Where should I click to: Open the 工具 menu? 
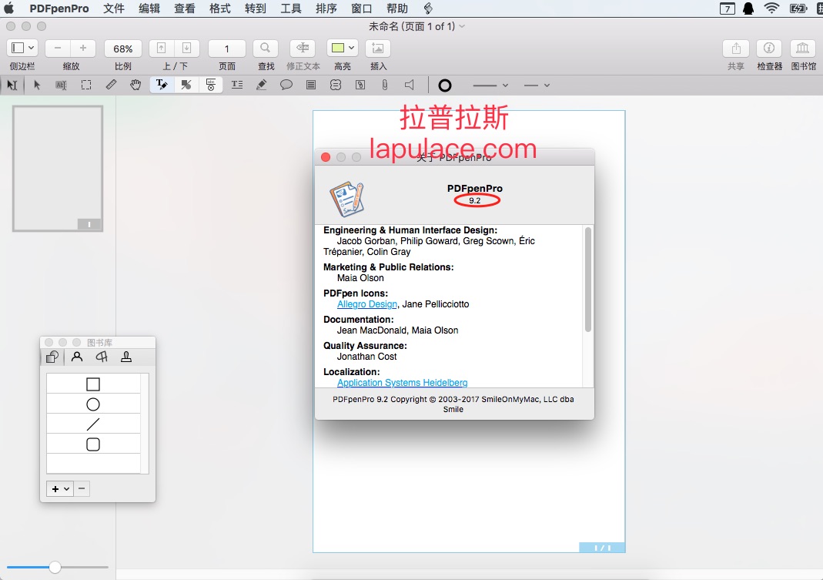(x=290, y=8)
